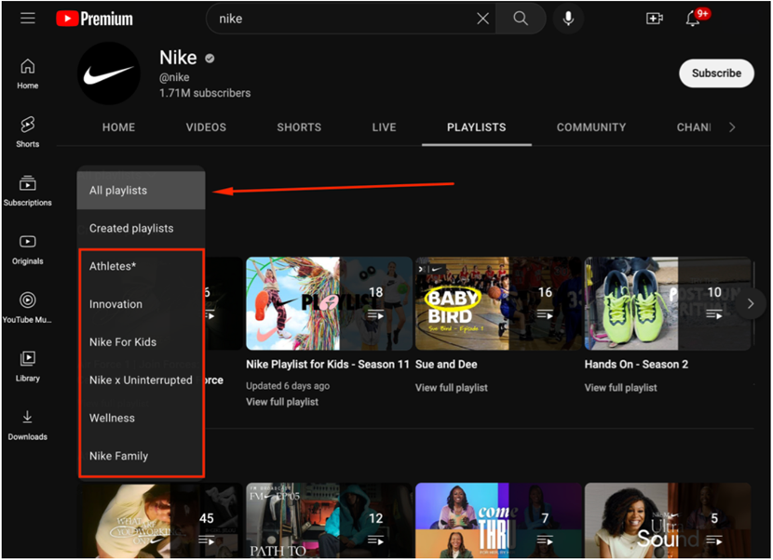
Task: Choose the Wellness playlist category
Action: [141, 419]
